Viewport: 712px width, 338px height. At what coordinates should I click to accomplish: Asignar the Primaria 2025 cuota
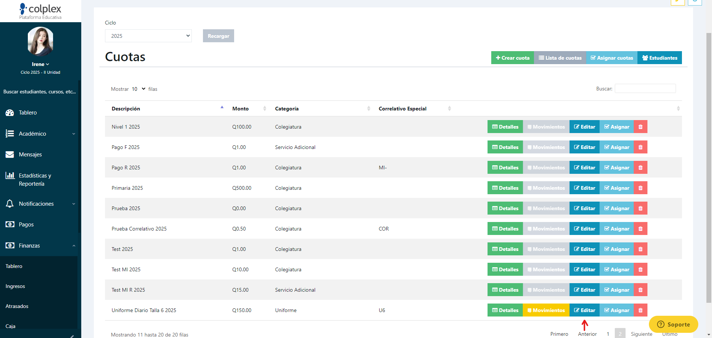[616, 188]
